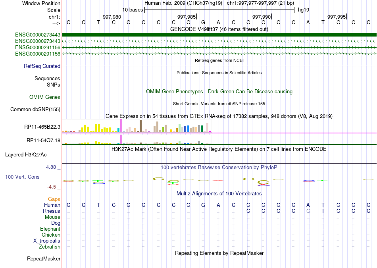The width and height of the screenshot is (377, 268).
Task: Open the GTEx Gene Expression track title
Action: click(219, 116)
